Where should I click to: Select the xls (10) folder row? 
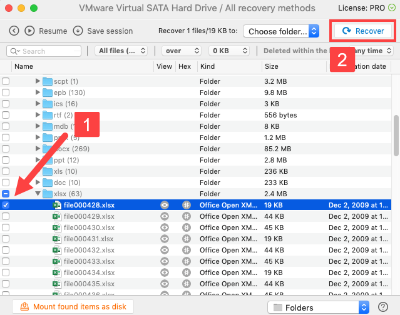pyautogui.click(x=195, y=171)
